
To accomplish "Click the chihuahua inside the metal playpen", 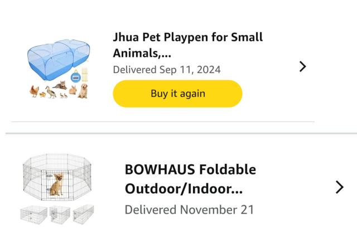I will [x=56, y=184].
